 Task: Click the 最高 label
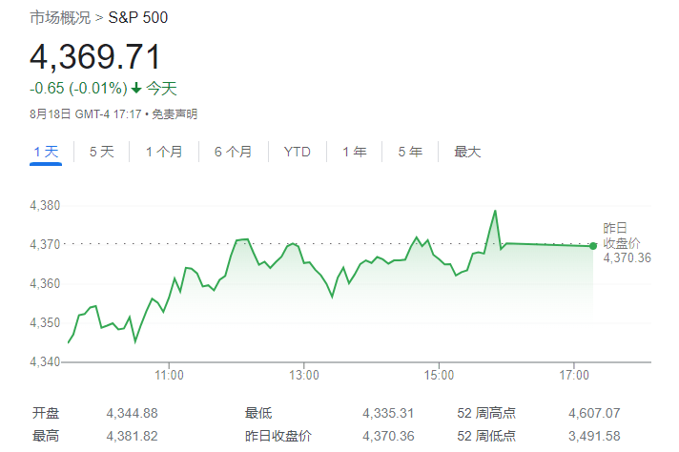[x=46, y=436]
